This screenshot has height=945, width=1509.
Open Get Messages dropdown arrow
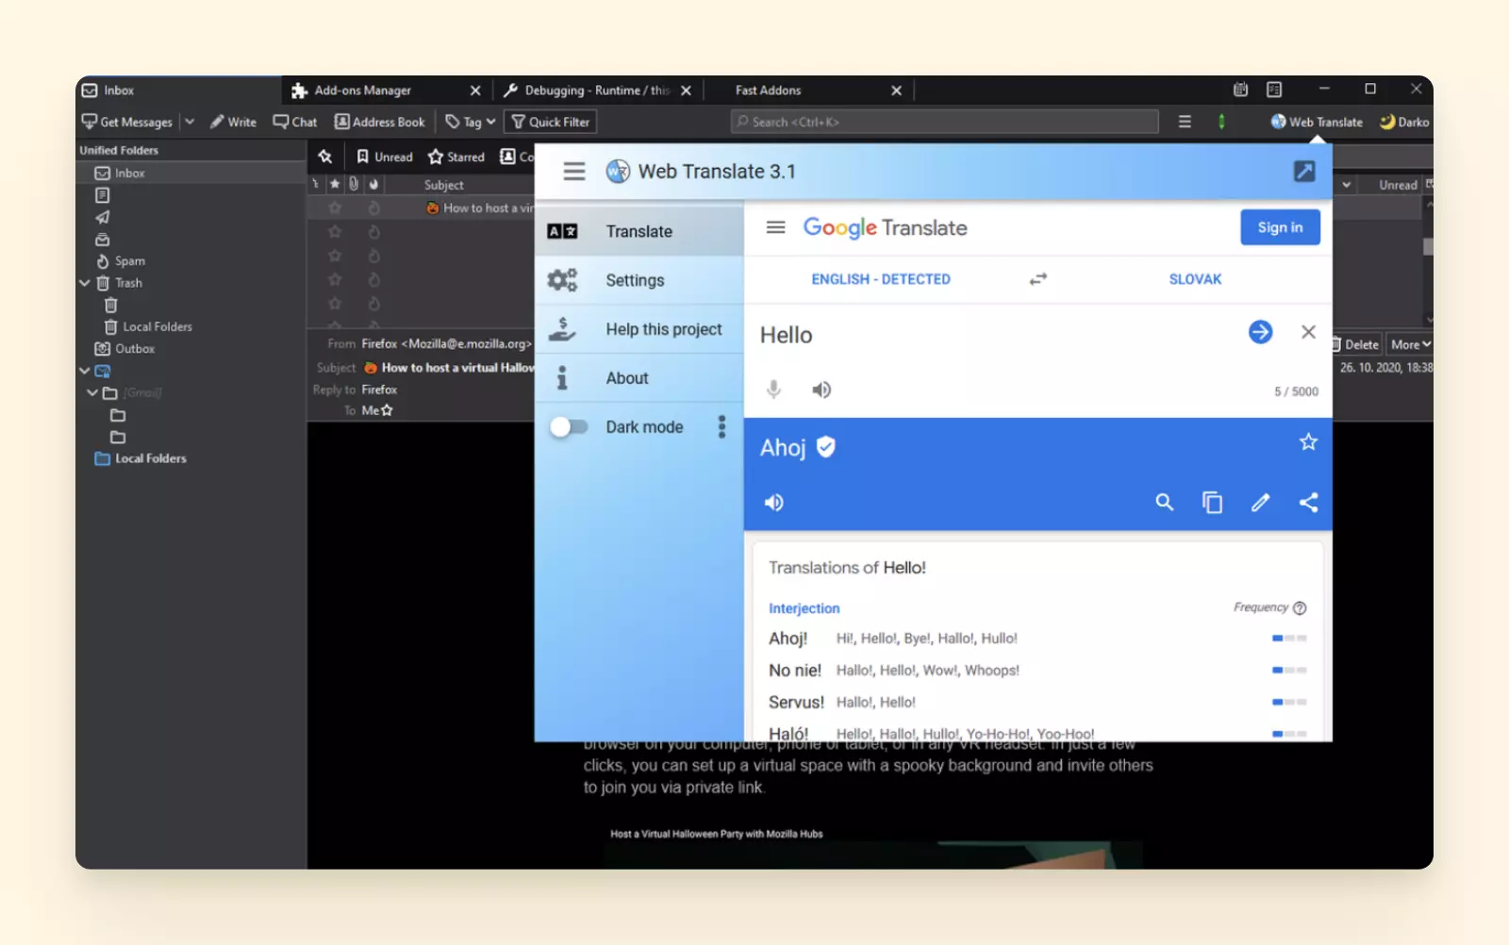[190, 122]
